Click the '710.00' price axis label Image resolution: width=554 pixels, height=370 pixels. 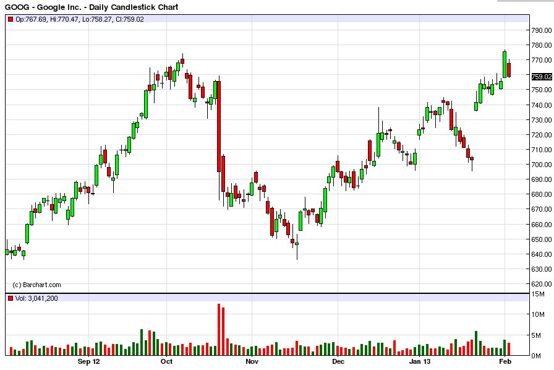pyautogui.click(x=541, y=150)
